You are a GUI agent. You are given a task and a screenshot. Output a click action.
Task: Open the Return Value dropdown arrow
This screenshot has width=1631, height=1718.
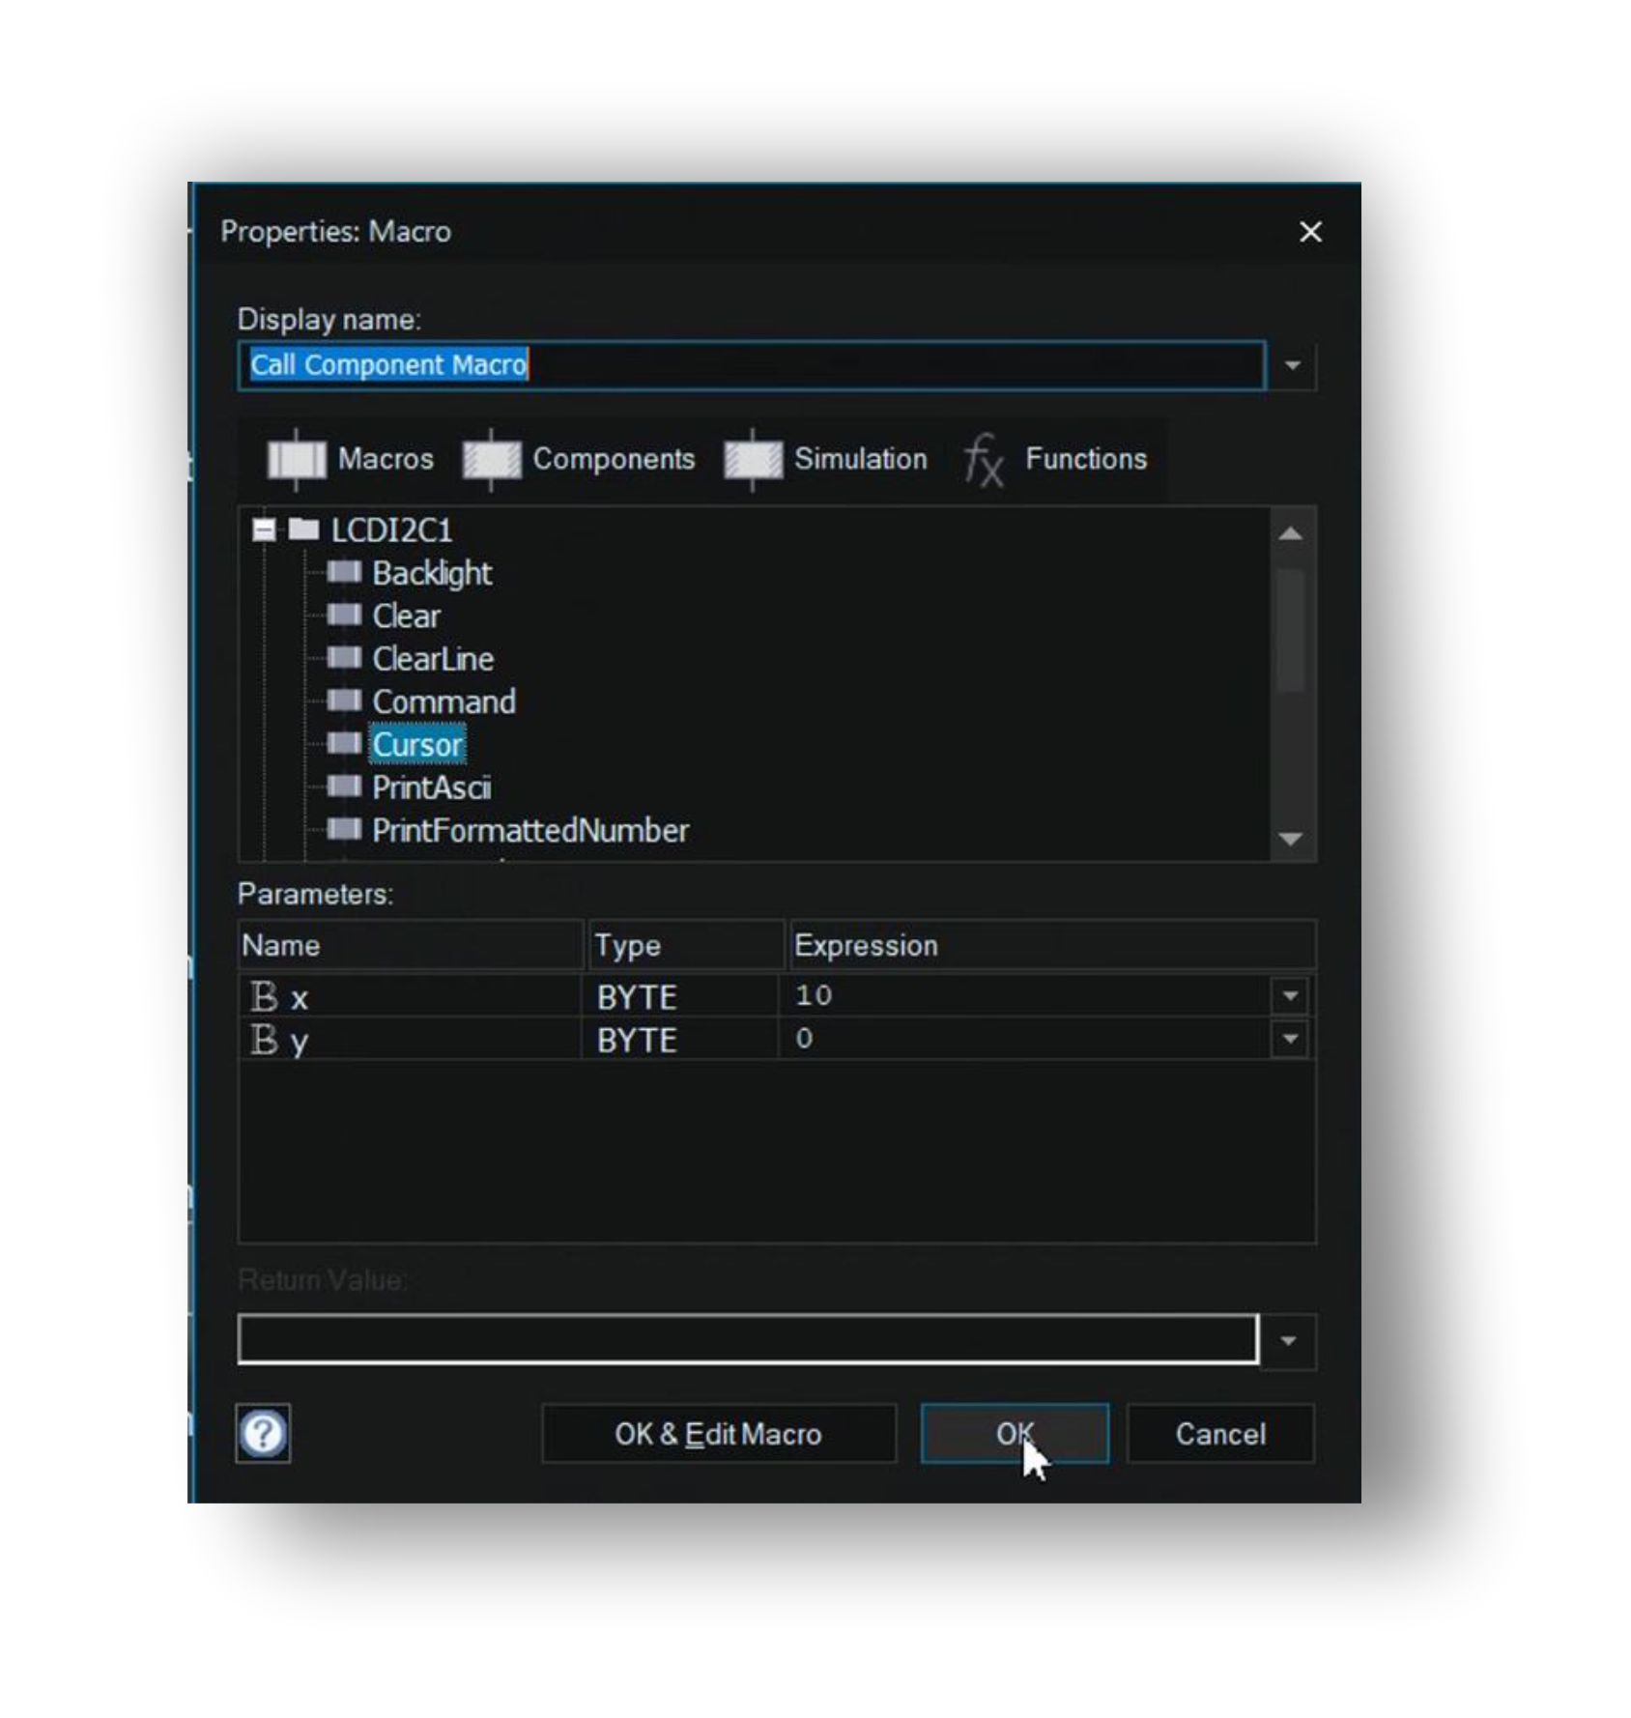(x=1288, y=1341)
